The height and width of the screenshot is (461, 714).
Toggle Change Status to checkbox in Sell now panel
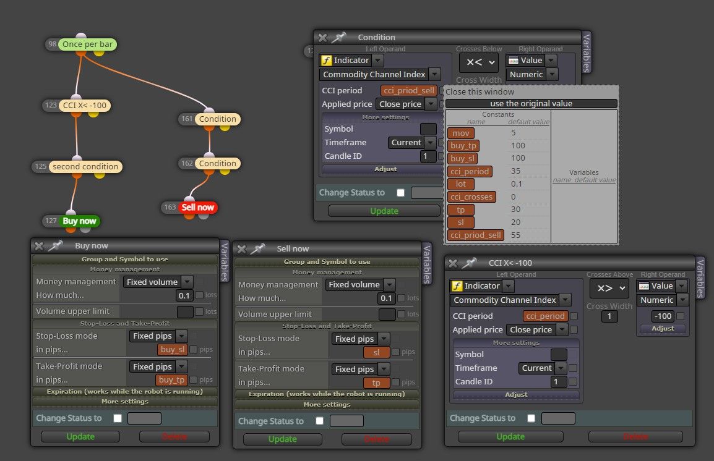pyautogui.click(x=320, y=421)
